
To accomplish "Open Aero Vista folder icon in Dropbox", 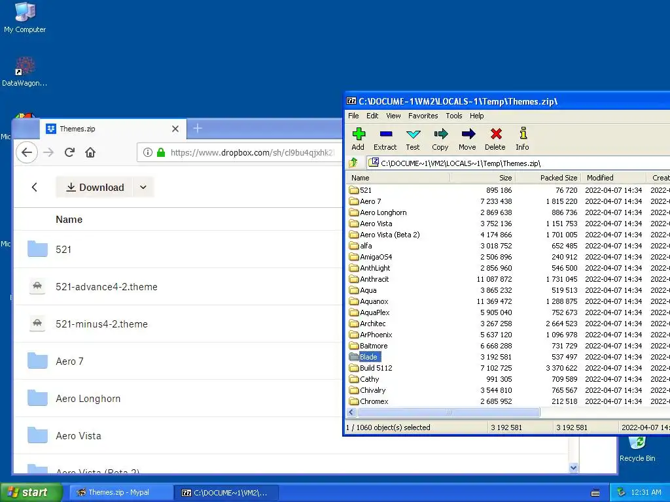I will coord(37,435).
